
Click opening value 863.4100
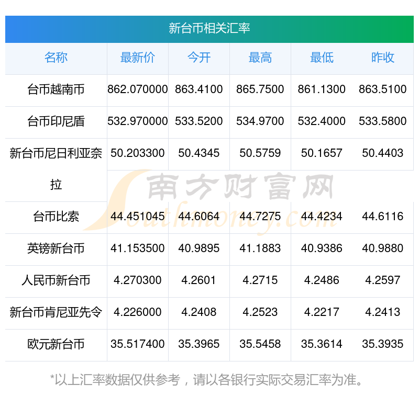199,89
